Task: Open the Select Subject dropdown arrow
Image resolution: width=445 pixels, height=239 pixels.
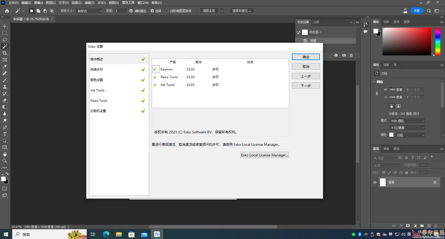Action: [x=222, y=11]
